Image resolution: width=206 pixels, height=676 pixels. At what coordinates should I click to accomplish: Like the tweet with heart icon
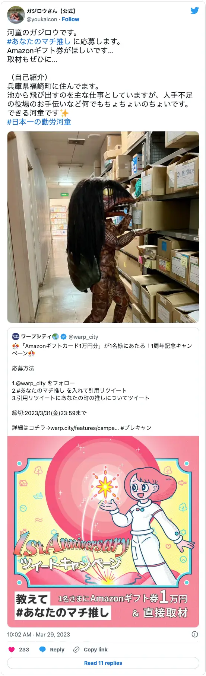12,650
